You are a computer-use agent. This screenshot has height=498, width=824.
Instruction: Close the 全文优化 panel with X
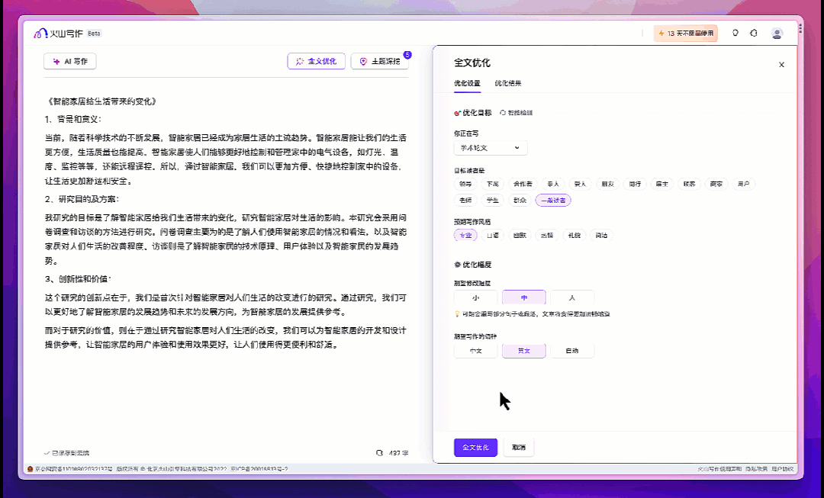click(781, 65)
